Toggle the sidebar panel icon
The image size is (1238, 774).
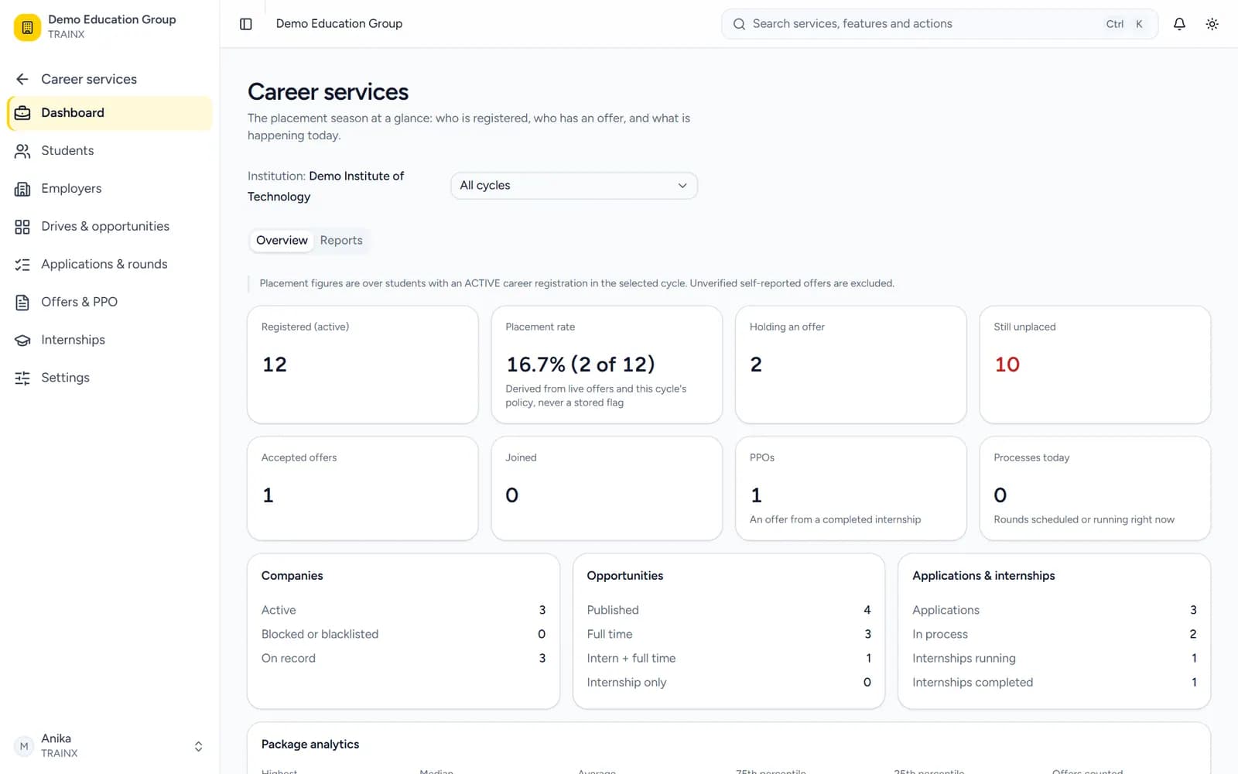click(x=246, y=24)
